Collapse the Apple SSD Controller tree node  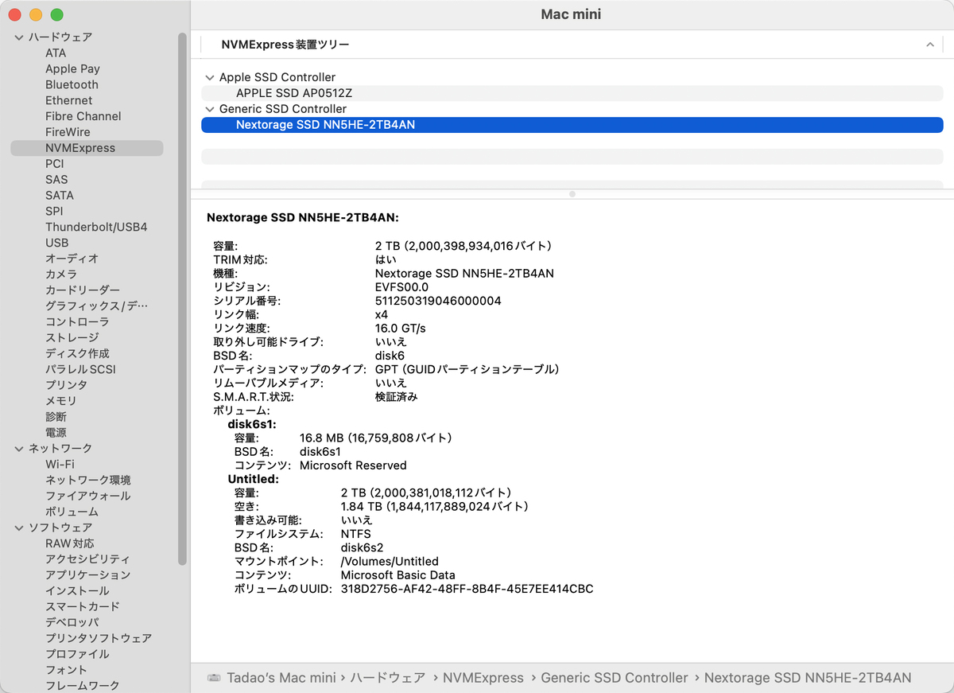click(210, 77)
